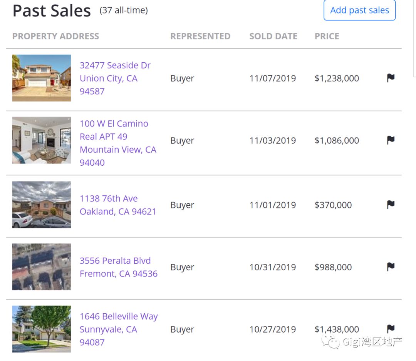Flag the 1138 76th Ave sale
This screenshot has width=416, height=361.
pos(391,205)
